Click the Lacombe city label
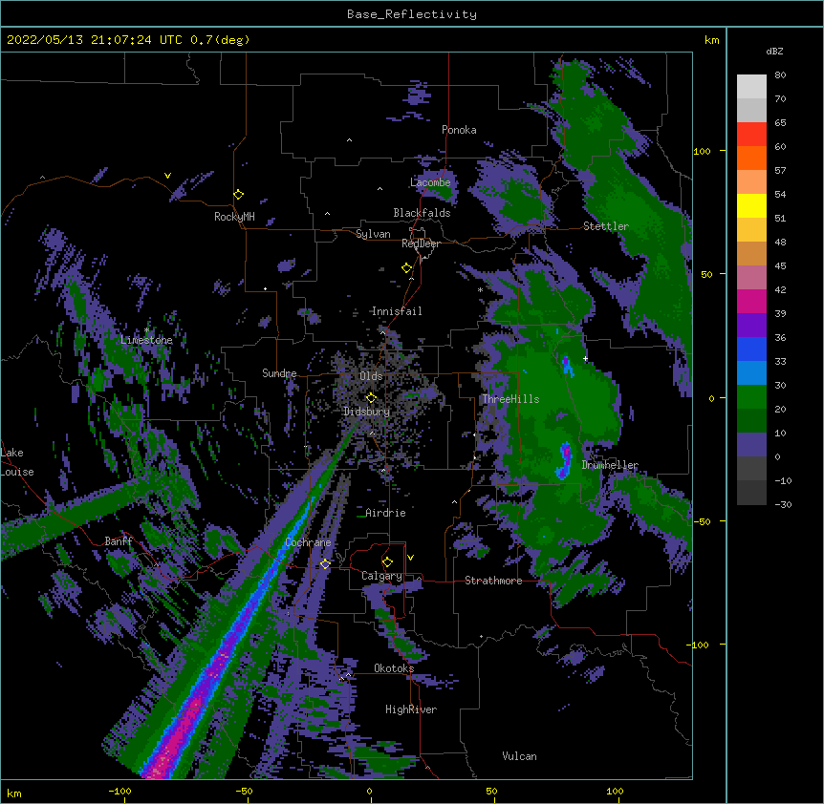This screenshot has height=804, width=824. tap(430, 182)
